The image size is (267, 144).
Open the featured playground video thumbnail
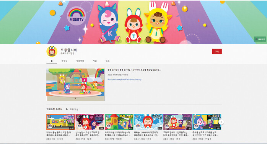pyautogui.click(x=75, y=85)
